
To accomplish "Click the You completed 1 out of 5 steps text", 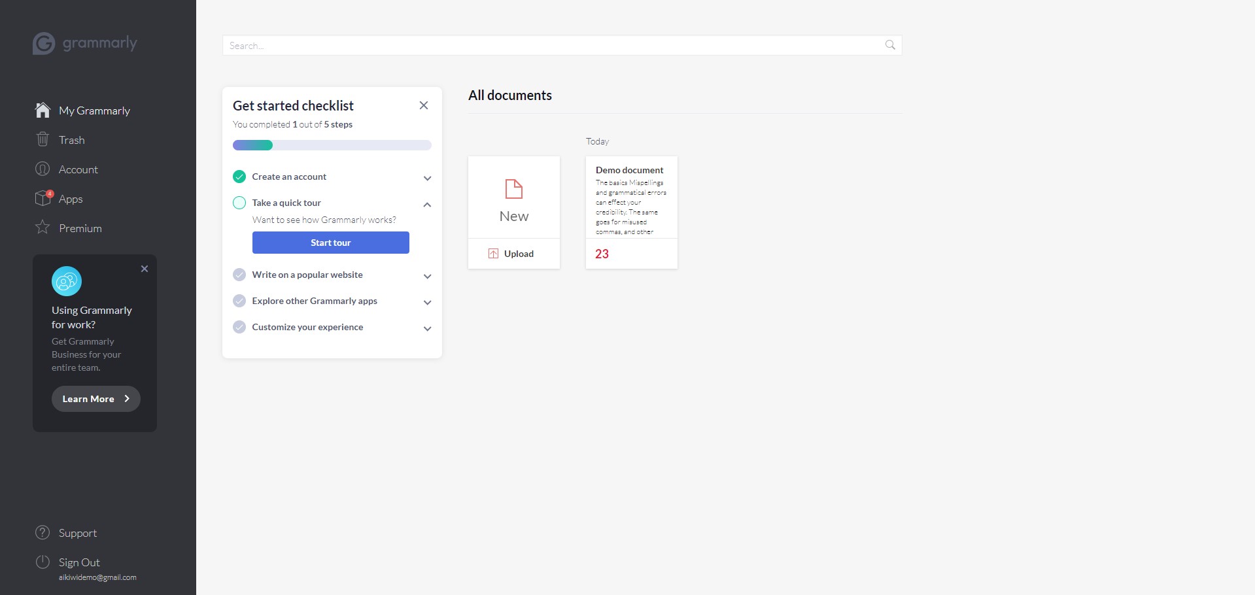I will coord(292,124).
